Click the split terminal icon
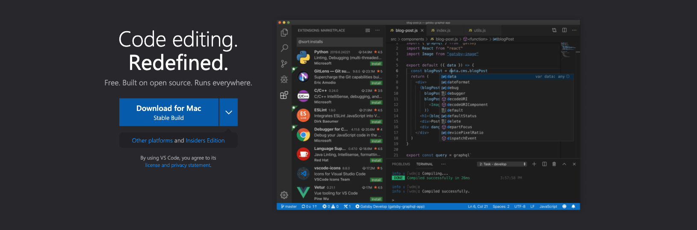Viewport: 697px width, 230px height. [x=544, y=164]
